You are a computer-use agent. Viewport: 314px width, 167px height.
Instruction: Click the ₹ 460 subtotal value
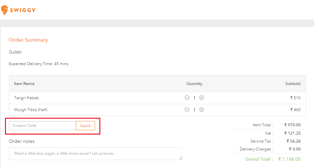pyautogui.click(x=295, y=109)
